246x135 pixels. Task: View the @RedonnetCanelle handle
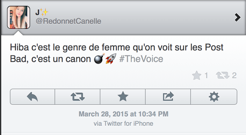[x=68, y=21]
